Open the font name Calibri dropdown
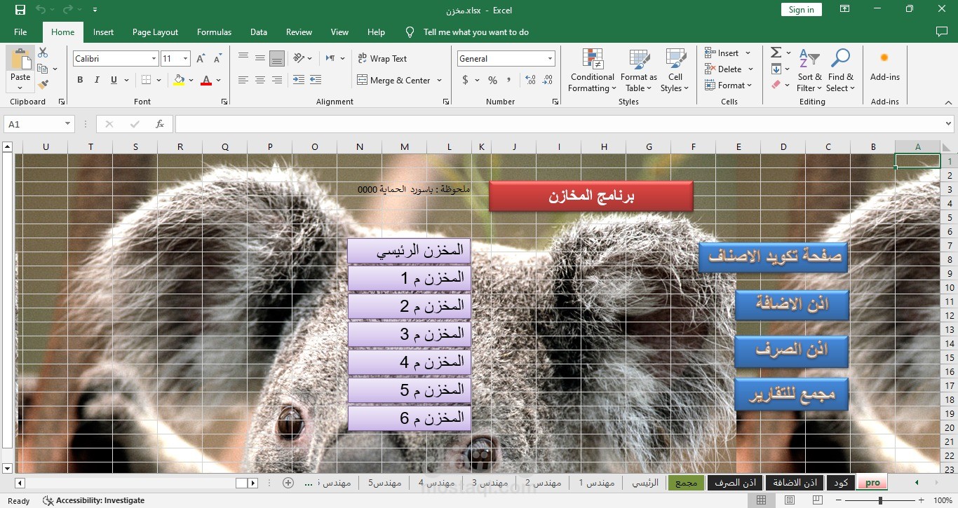Screen dimensions: 958x508 (x=154, y=59)
